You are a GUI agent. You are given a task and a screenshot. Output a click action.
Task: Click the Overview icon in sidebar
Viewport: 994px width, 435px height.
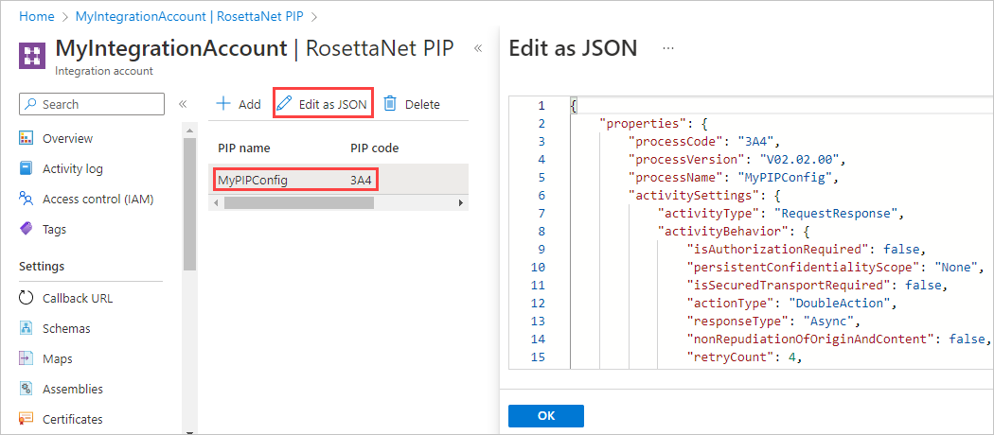pyautogui.click(x=26, y=139)
